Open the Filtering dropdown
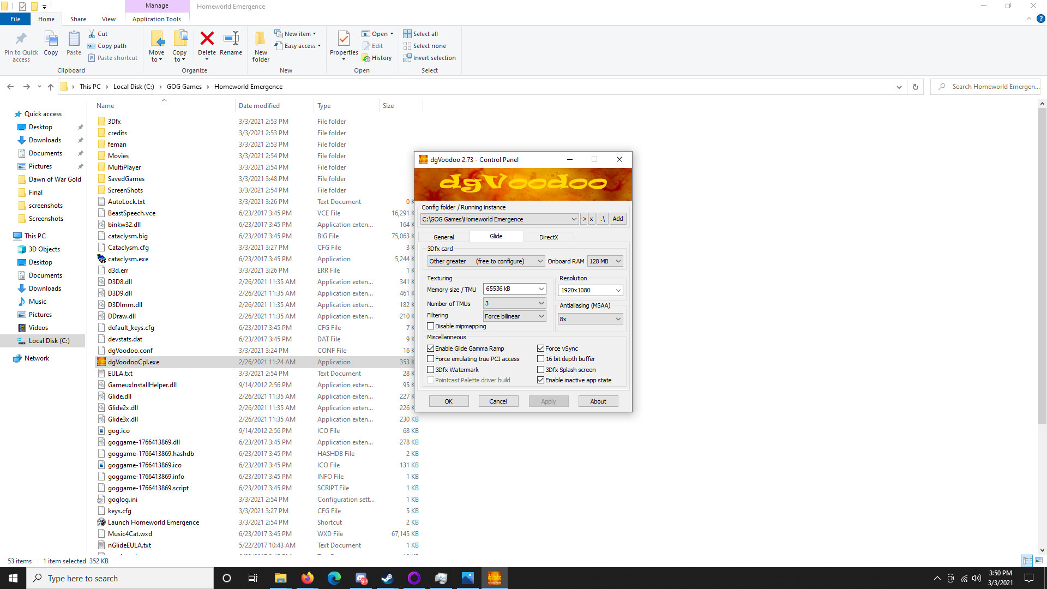This screenshot has height=589, width=1047. [514, 316]
